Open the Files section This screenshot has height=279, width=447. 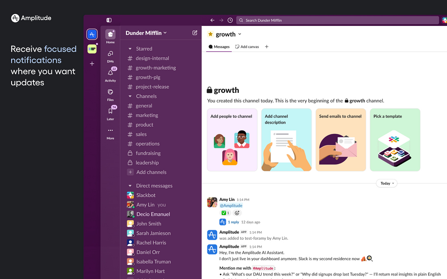point(110,95)
